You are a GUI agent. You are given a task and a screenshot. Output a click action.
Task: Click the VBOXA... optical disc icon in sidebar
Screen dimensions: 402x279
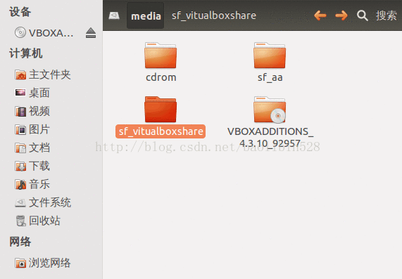click(x=20, y=33)
